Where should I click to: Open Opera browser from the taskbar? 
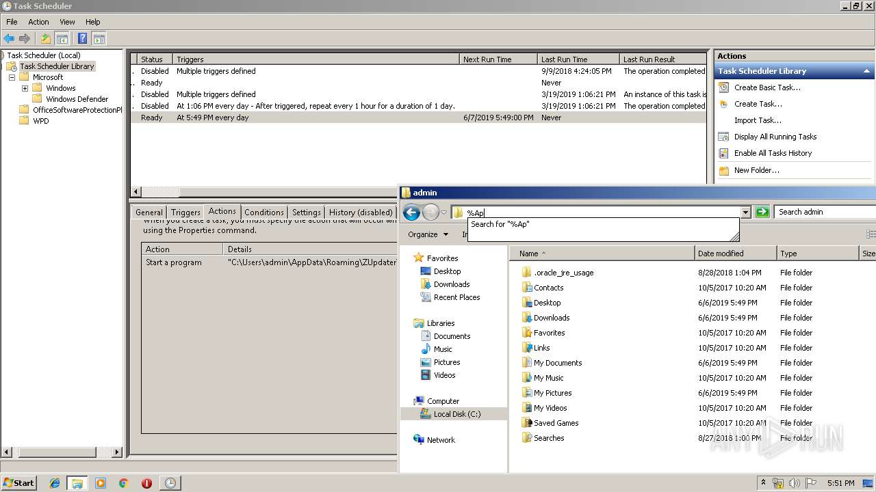tap(146, 483)
